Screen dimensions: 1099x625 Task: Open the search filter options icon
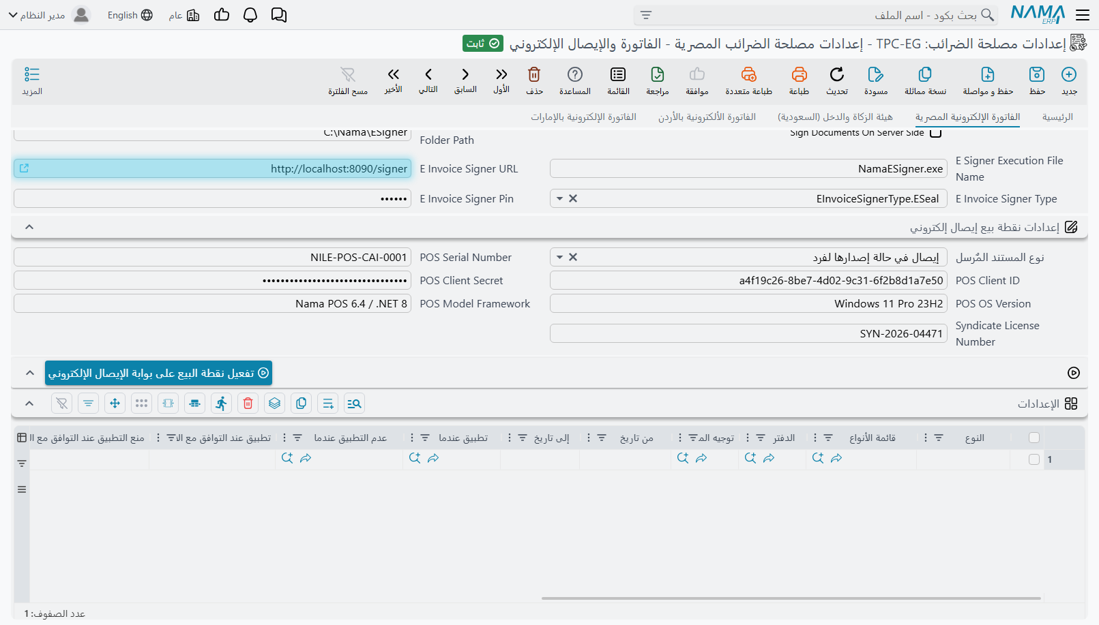pyautogui.click(x=646, y=15)
